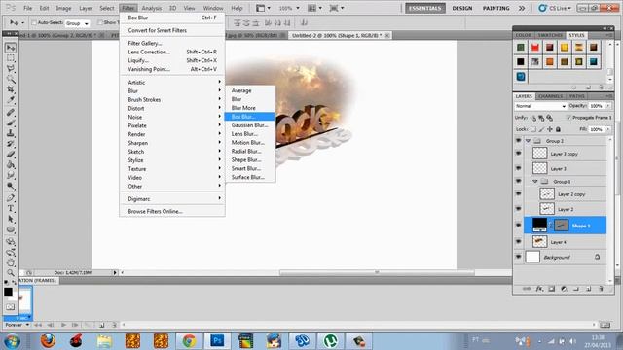The image size is (623, 350).
Task: Switch to the Channels tab
Action: [x=550, y=96]
